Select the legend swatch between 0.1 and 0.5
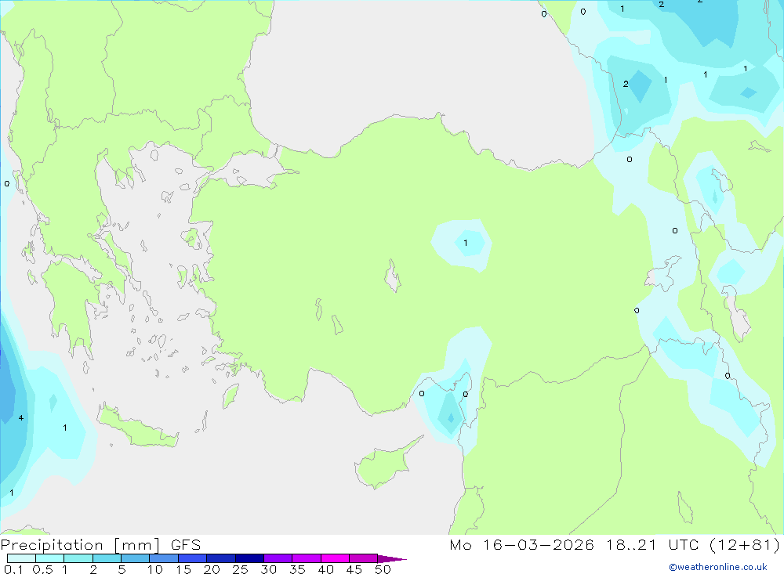This screenshot has height=574, width=784. 21,558
